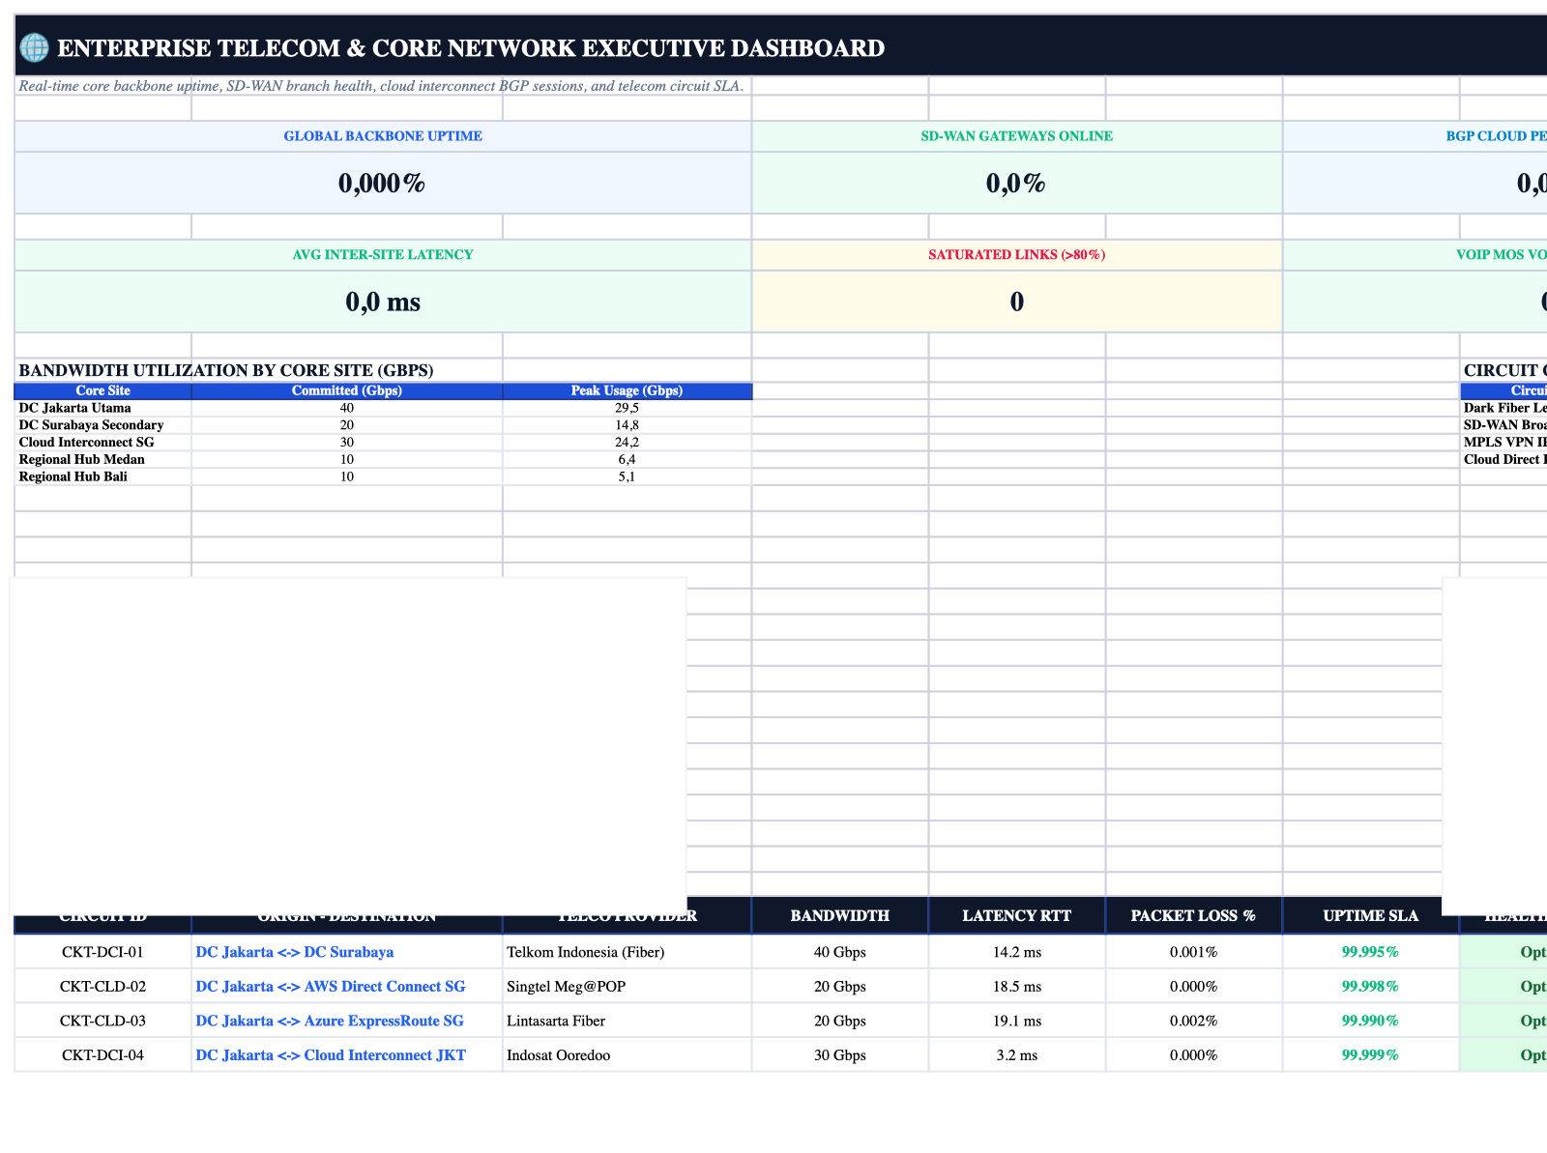The width and height of the screenshot is (1547, 1153).
Task: Select Singtel Meg@POP provider cell
Action: coord(627,987)
